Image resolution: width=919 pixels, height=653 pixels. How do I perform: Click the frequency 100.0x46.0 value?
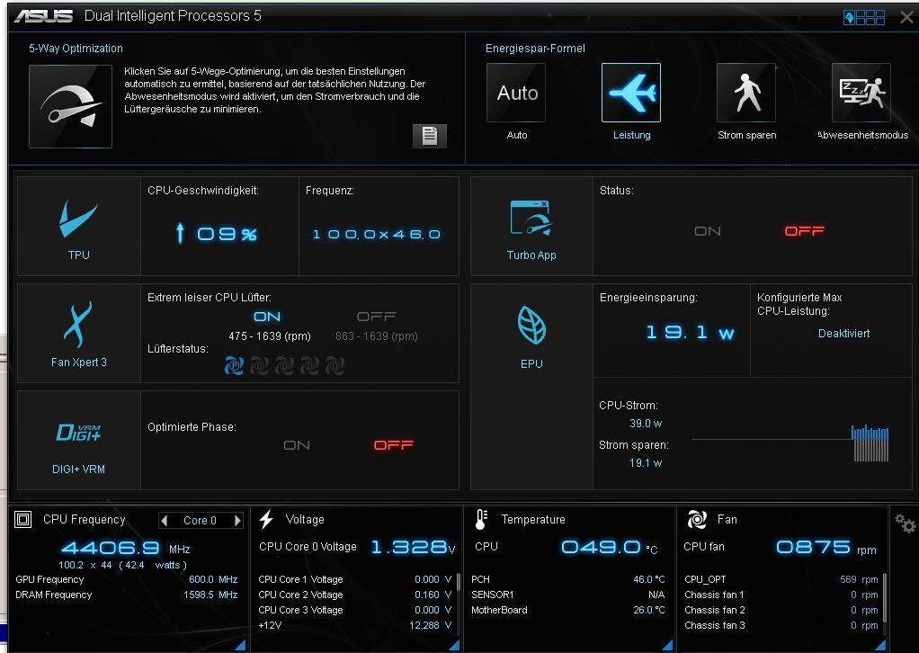click(377, 235)
